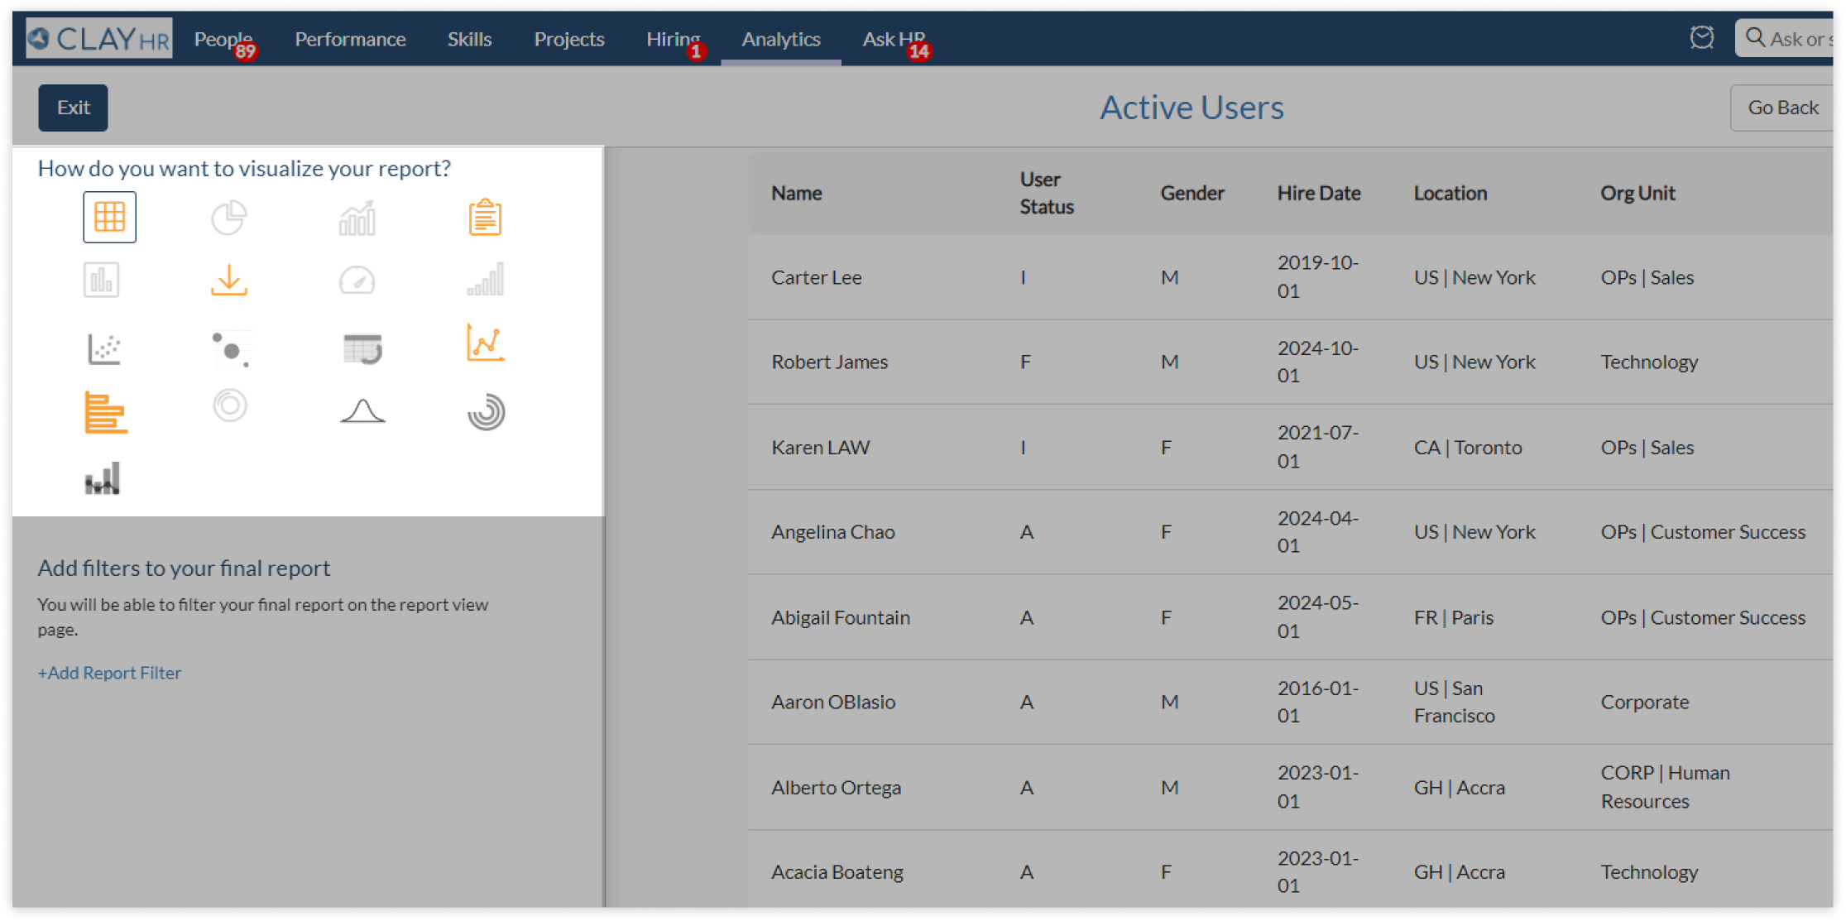Select the Karen LAW name cell
The image size is (1846, 921).
pyautogui.click(x=820, y=447)
